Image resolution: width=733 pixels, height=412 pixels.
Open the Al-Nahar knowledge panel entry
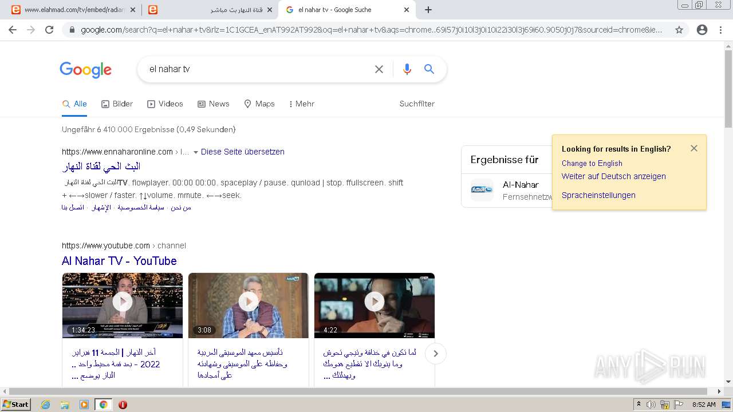pyautogui.click(x=507, y=191)
